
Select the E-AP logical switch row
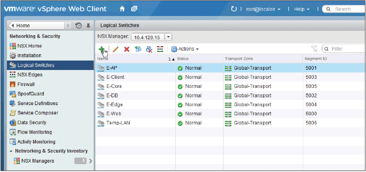[231, 68]
